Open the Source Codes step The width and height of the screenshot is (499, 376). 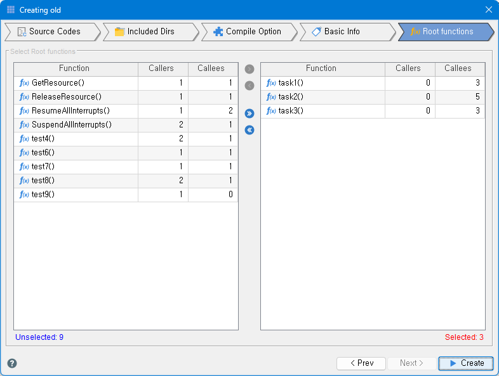pyautogui.click(x=53, y=32)
